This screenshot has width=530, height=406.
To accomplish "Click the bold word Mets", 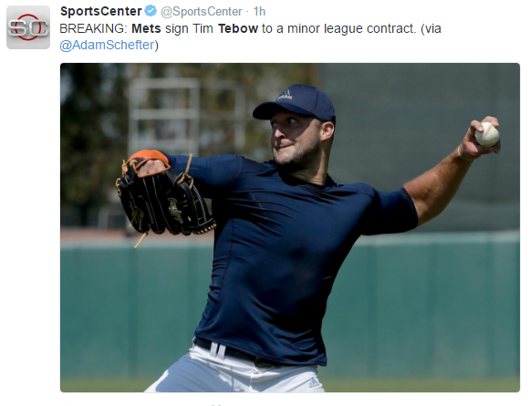I will coord(146,28).
